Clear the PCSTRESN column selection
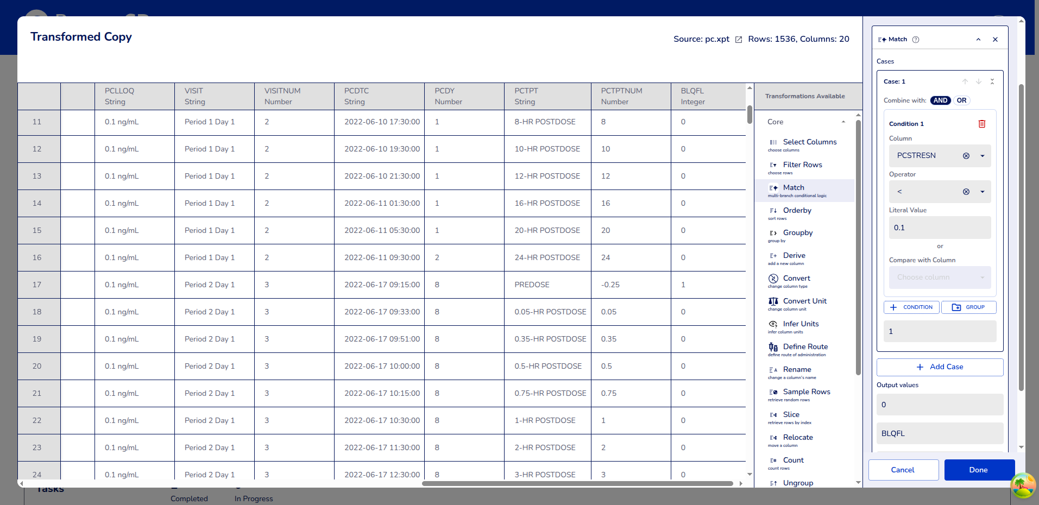 (966, 156)
